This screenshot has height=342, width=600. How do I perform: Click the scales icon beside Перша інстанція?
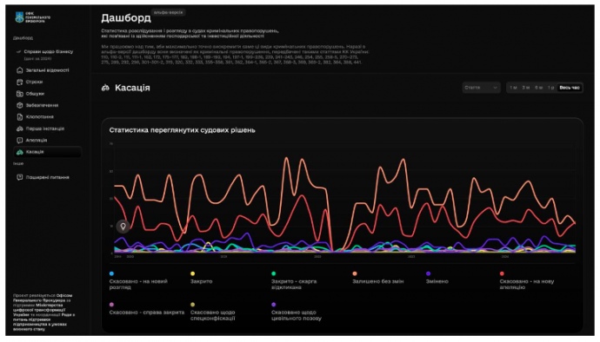pos(20,128)
